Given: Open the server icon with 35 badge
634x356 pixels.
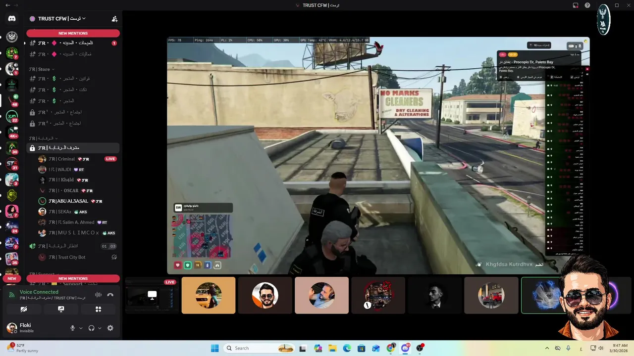Looking at the screenshot, I should (x=12, y=259).
